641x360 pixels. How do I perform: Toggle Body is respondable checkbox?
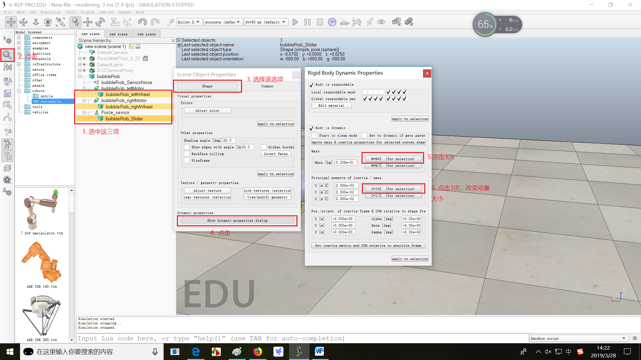pos(311,85)
